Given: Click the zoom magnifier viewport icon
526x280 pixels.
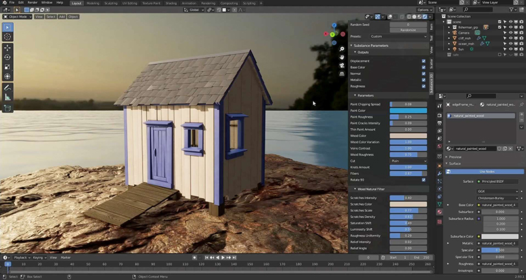Looking at the screenshot, I should (x=343, y=49).
